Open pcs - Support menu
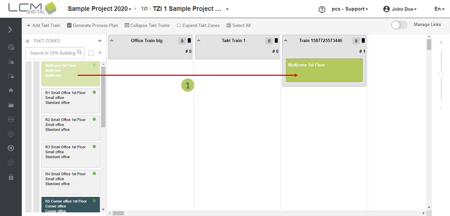This screenshot has width=450, height=216. pos(350,9)
